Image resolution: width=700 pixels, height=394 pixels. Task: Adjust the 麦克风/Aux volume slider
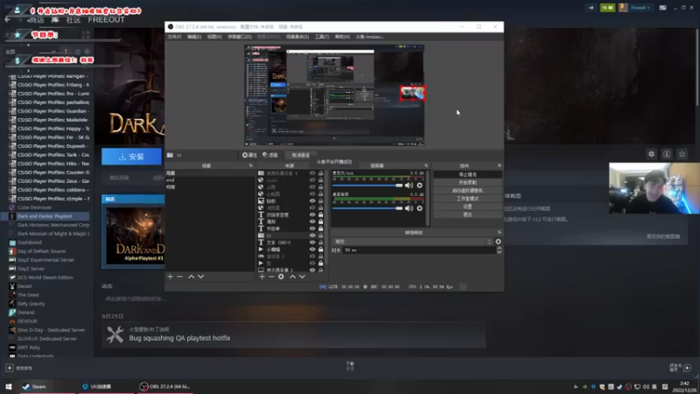point(367,186)
